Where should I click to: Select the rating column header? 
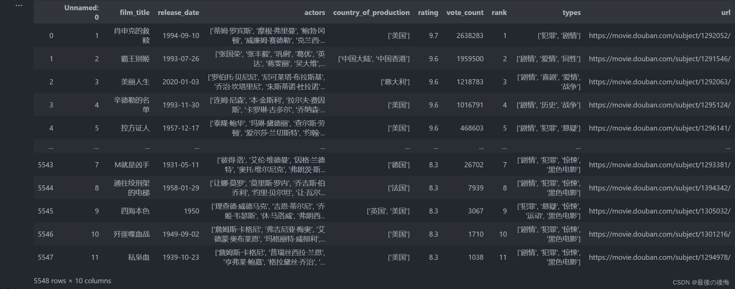428,13
